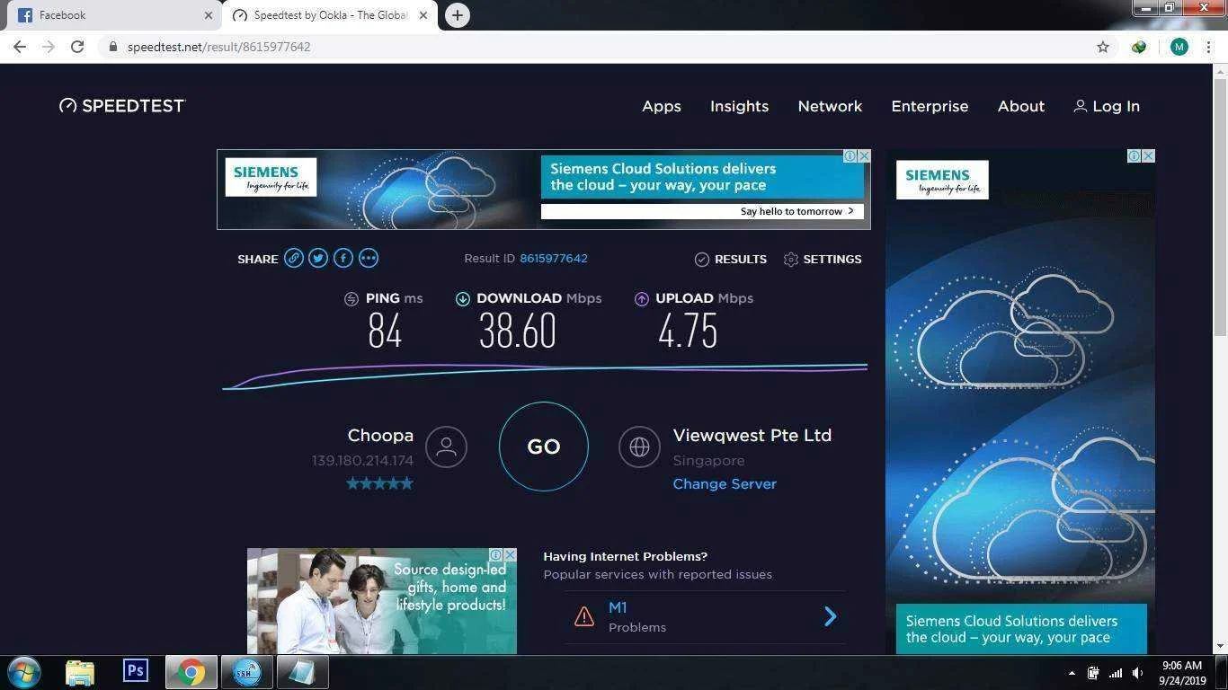Open File Explorer from the taskbar
Viewport: 1228px width, 690px height.
(80, 672)
